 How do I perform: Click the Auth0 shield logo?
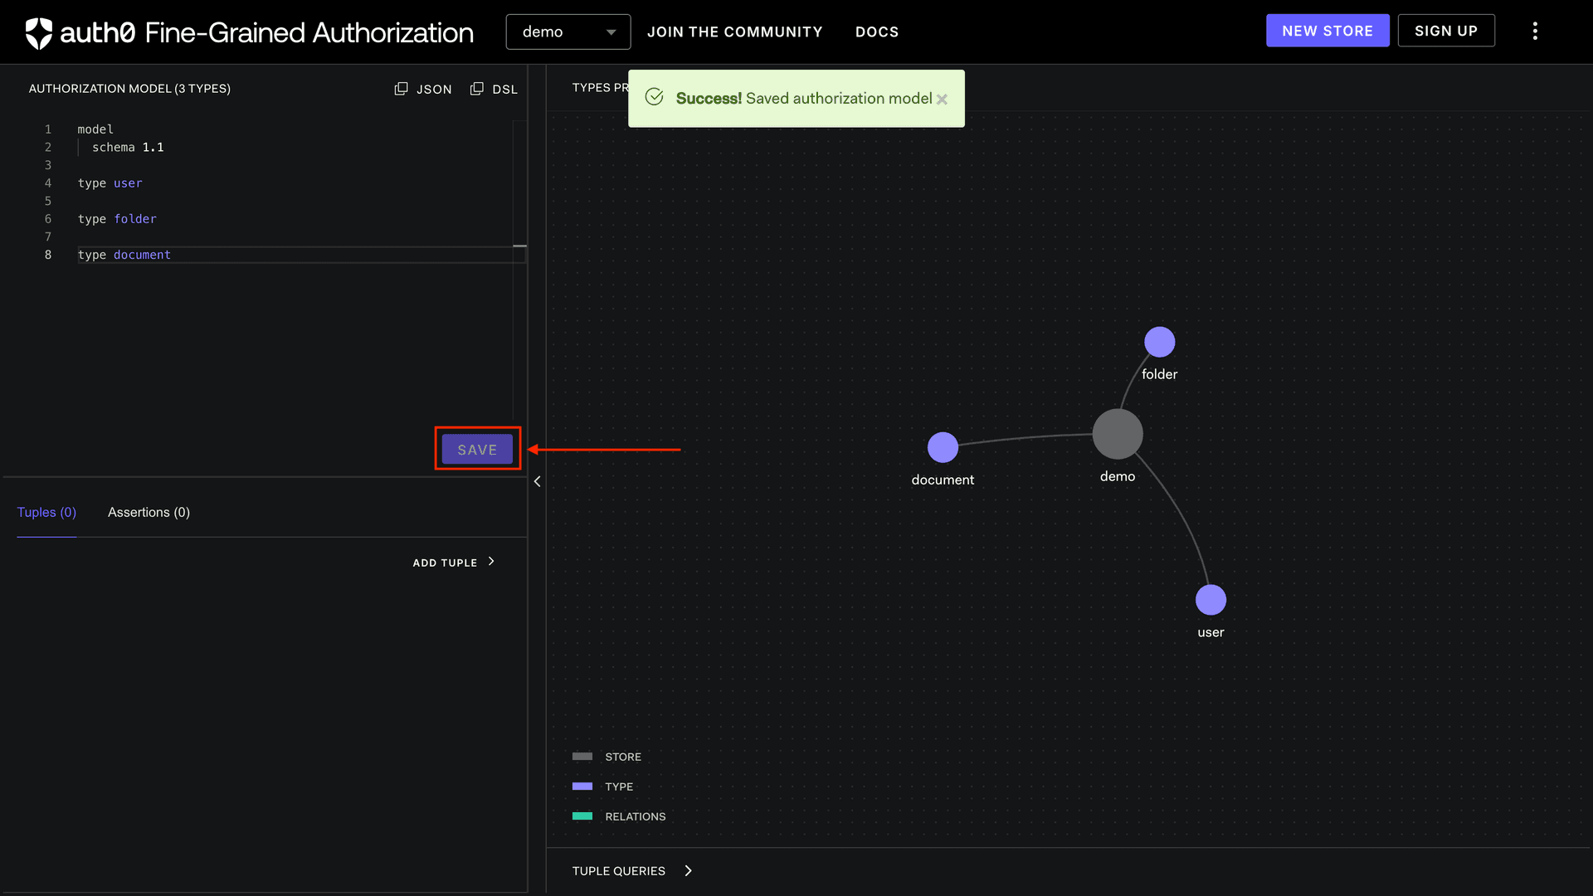pos(37,33)
